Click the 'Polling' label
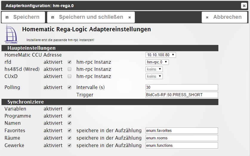 click(12, 88)
